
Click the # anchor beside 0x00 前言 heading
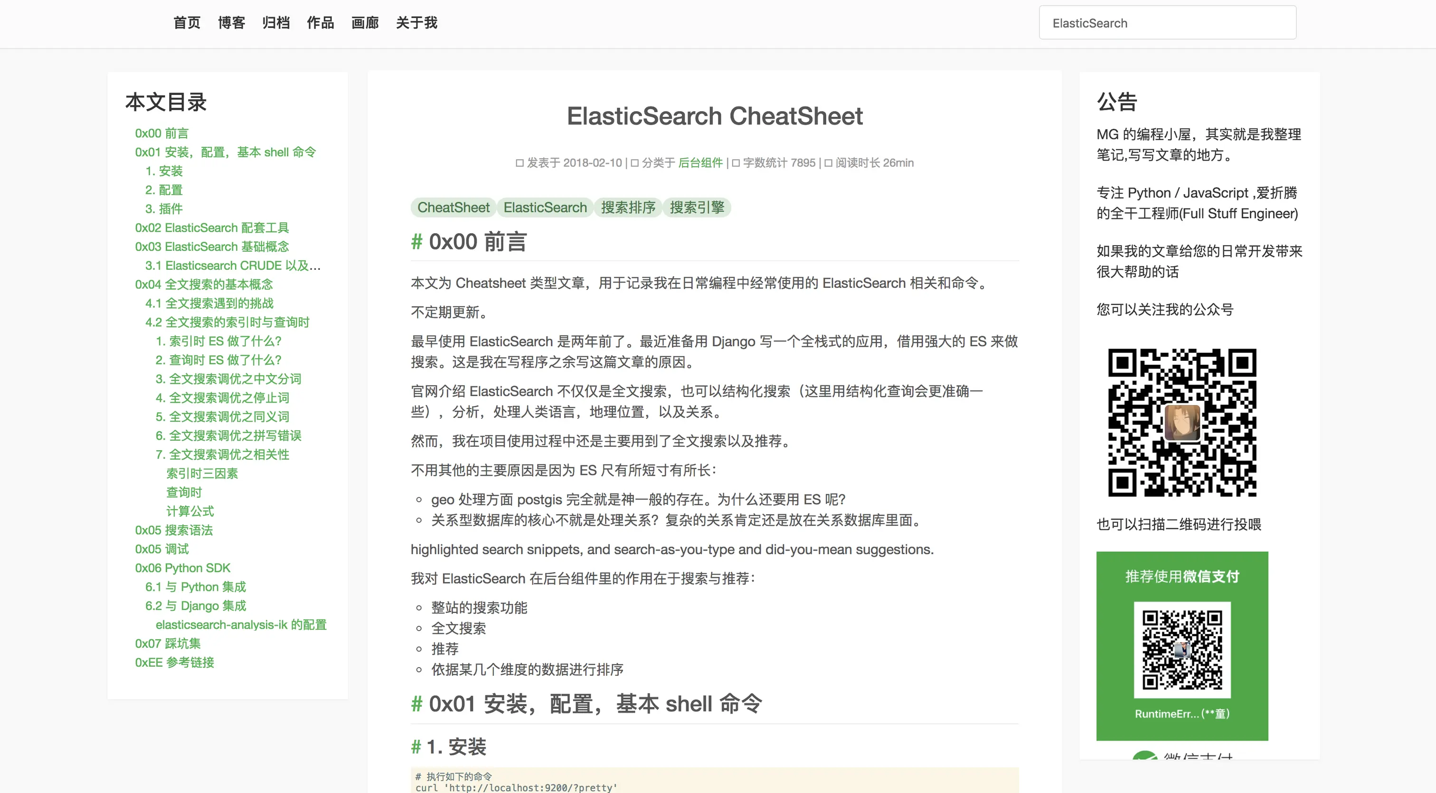coord(416,242)
